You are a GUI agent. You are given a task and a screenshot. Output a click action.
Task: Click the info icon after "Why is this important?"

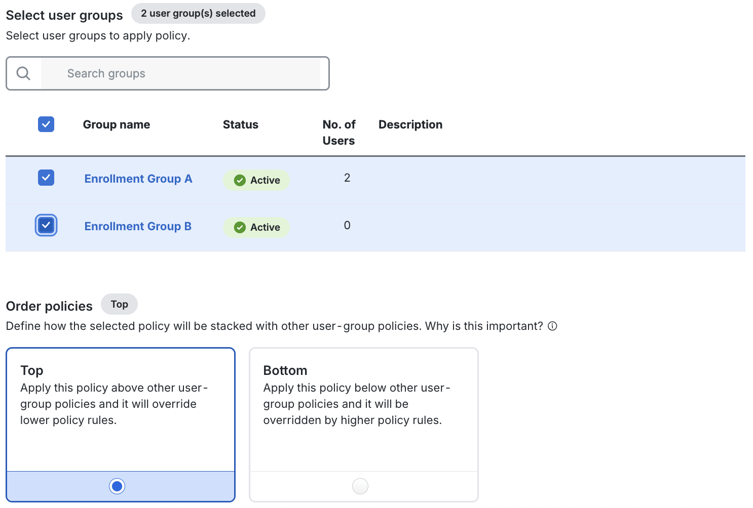coord(552,326)
